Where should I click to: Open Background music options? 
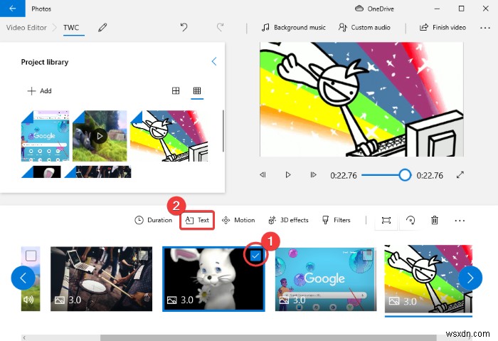click(294, 27)
